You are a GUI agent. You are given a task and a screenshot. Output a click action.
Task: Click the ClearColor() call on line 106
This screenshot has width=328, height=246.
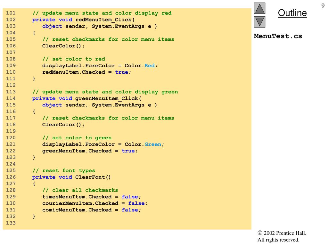click(63, 46)
